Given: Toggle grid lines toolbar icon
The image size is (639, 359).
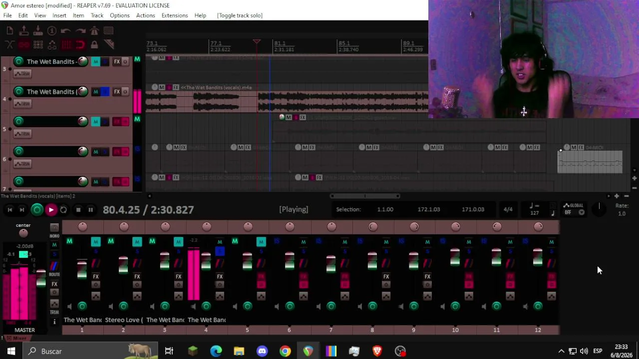Looking at the screenshot, I should click(x=66, y=45).
